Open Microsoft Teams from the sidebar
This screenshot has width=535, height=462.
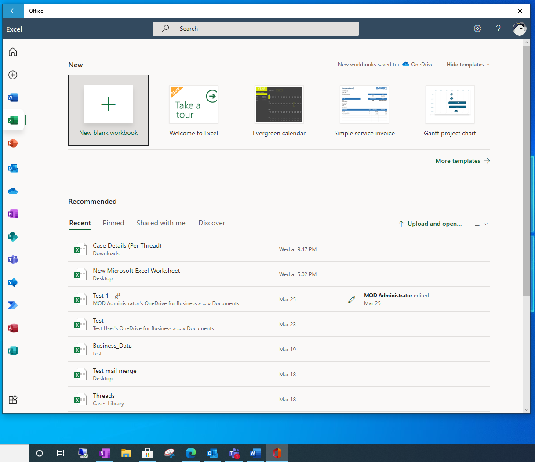[x=13, y=260]
